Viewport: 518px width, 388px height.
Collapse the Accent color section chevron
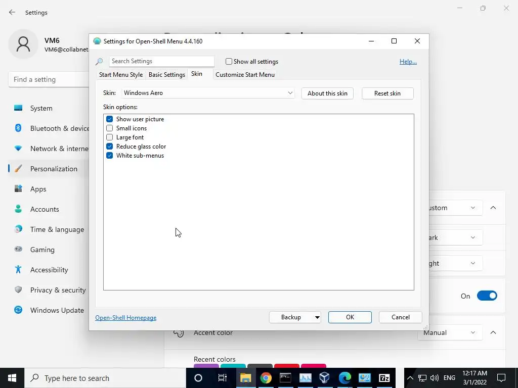pos(493,332)
